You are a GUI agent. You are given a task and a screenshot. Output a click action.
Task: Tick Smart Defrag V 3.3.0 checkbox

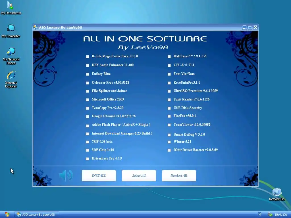click(x=169, y=135)
